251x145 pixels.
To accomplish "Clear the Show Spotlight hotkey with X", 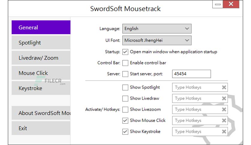I will [x=224, y=87].
